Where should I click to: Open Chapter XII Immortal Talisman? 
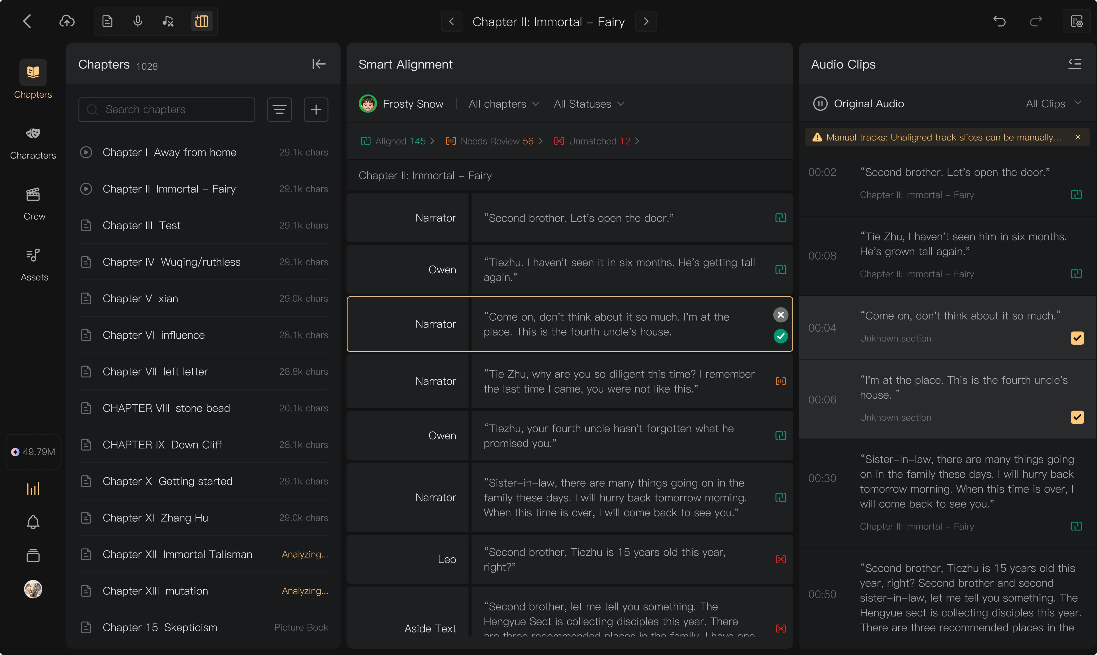click(204, 554)
